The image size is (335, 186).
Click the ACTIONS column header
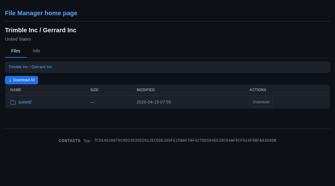coord(258,90)
